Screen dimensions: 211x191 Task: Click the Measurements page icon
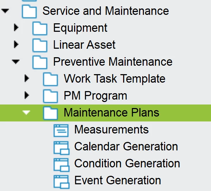coord(61,130)
